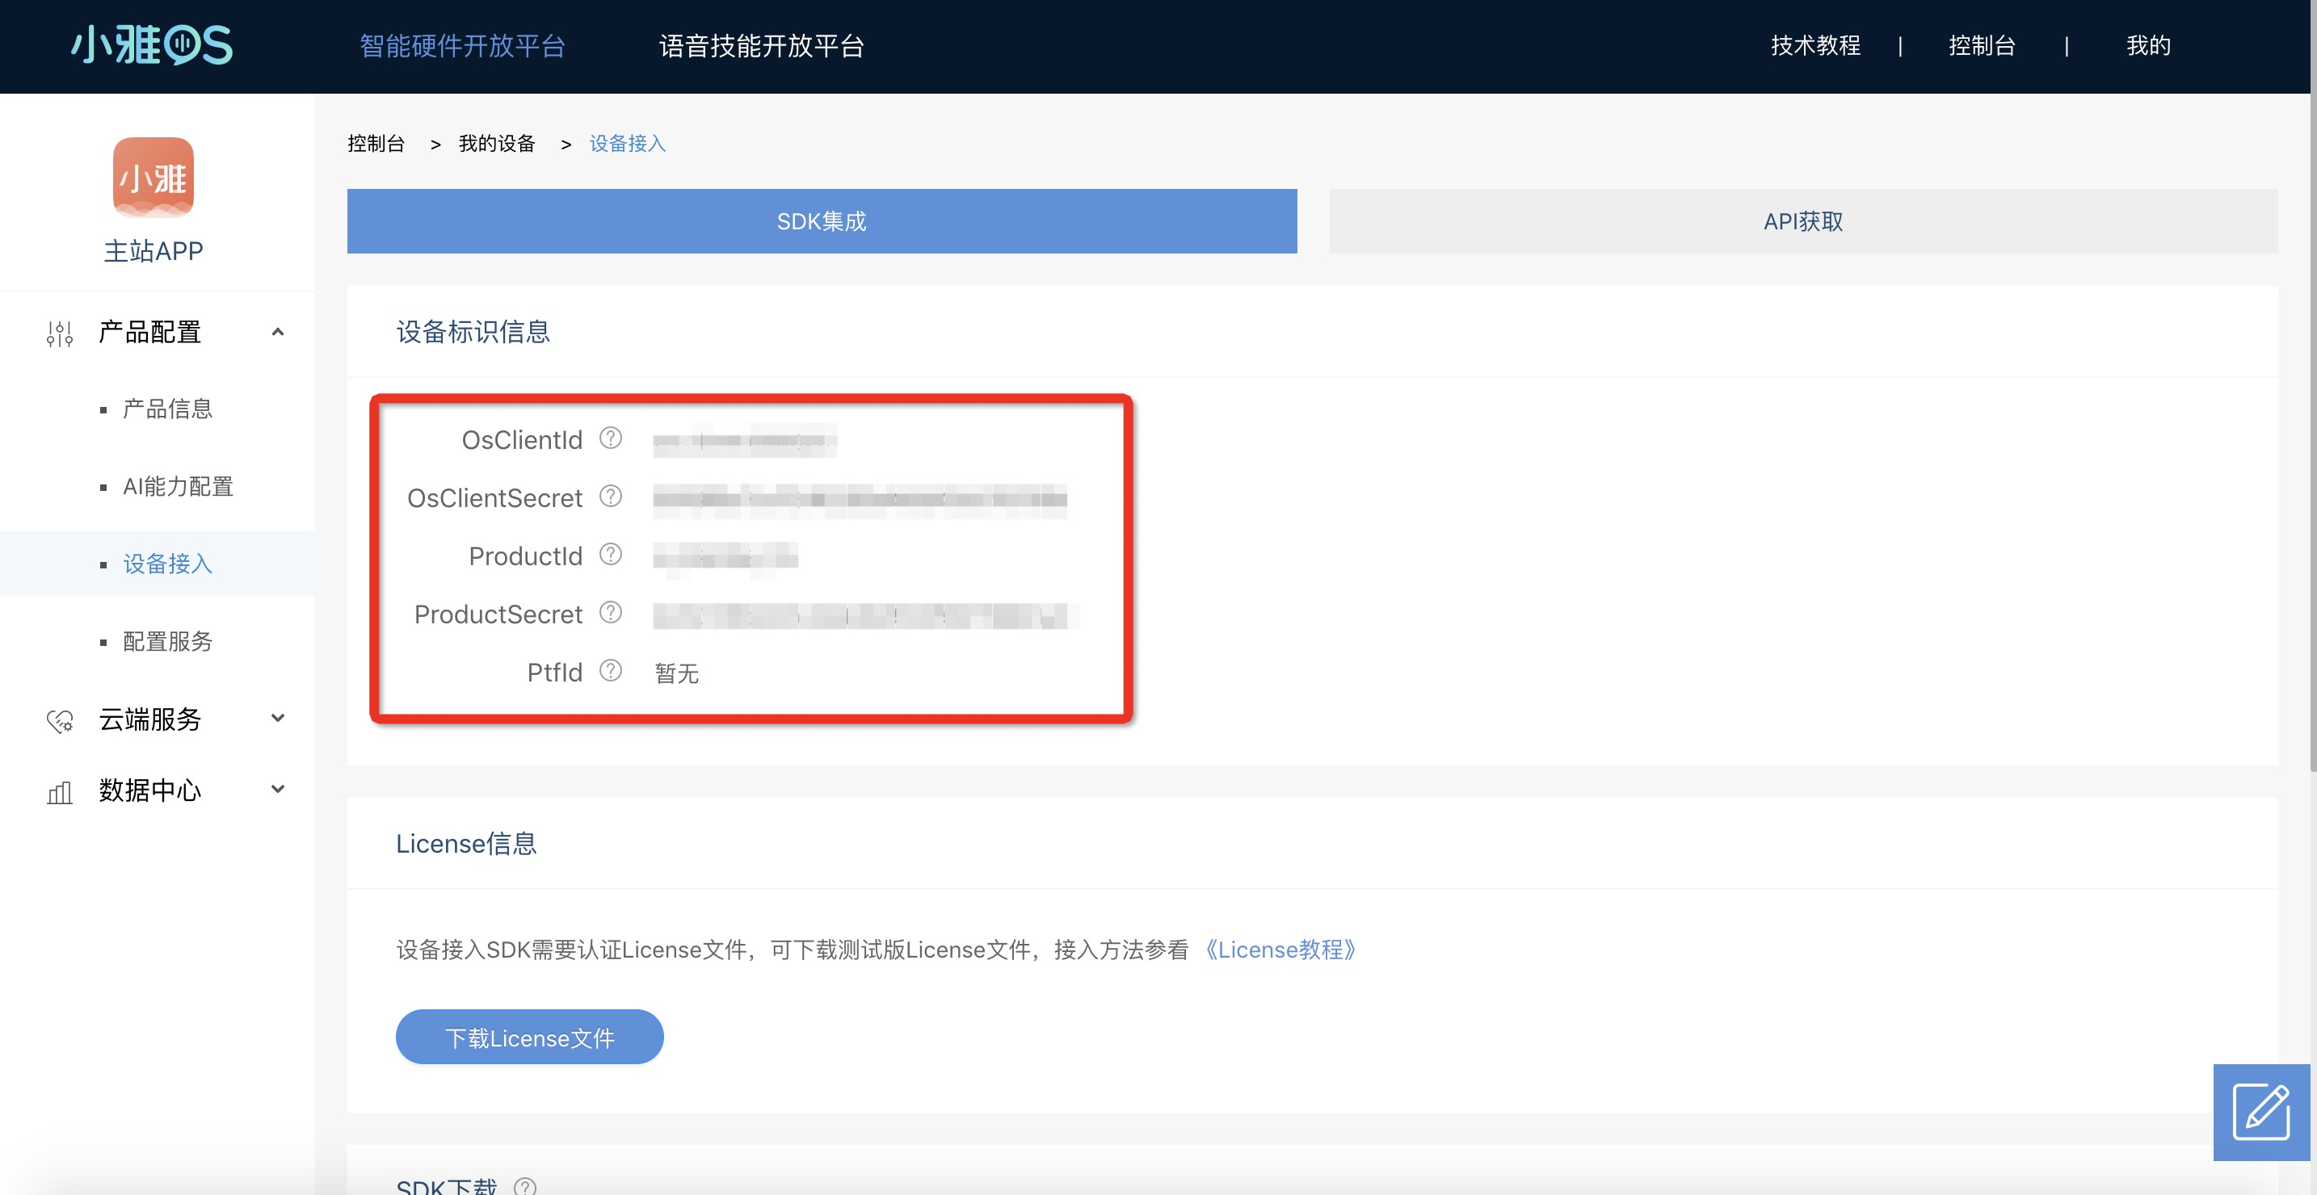
Task: Click 设备接入 breadcrumb link
Action: (627, 143)
